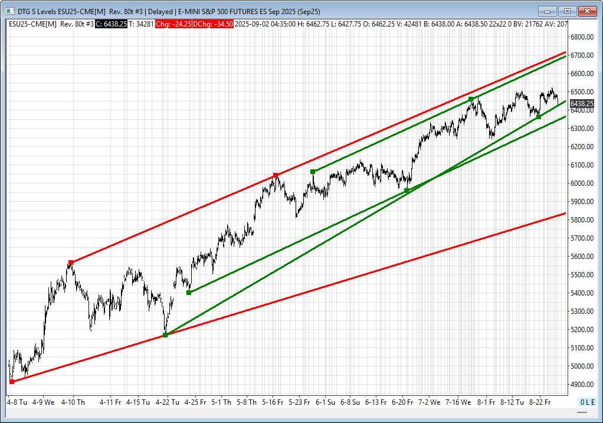Click 'ESU25-CME[M]' symbol text in header
This screenshot has width=603, height=423.
32,24
